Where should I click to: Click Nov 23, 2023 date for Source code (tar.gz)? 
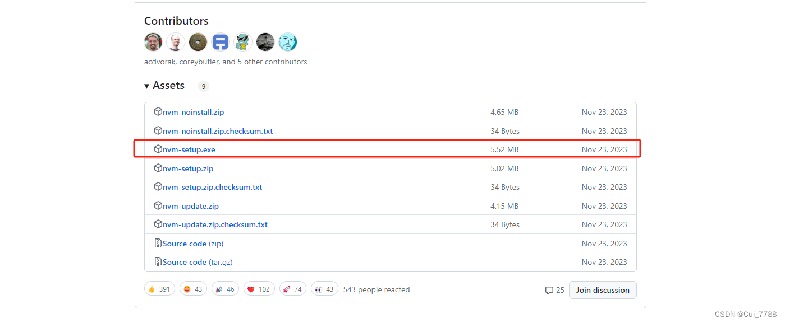[x=604, y=262]
